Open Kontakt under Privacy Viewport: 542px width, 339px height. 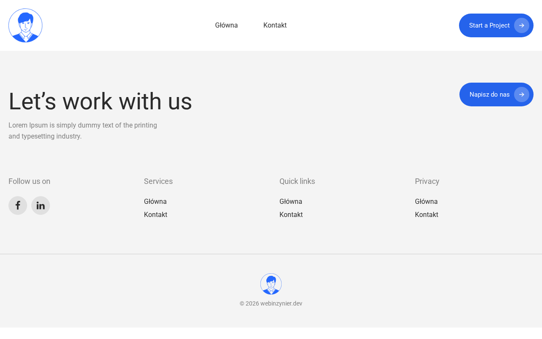426,215
